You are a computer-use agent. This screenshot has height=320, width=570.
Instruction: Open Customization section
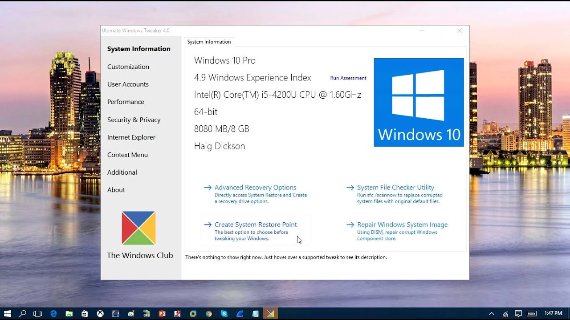[128, 67]
